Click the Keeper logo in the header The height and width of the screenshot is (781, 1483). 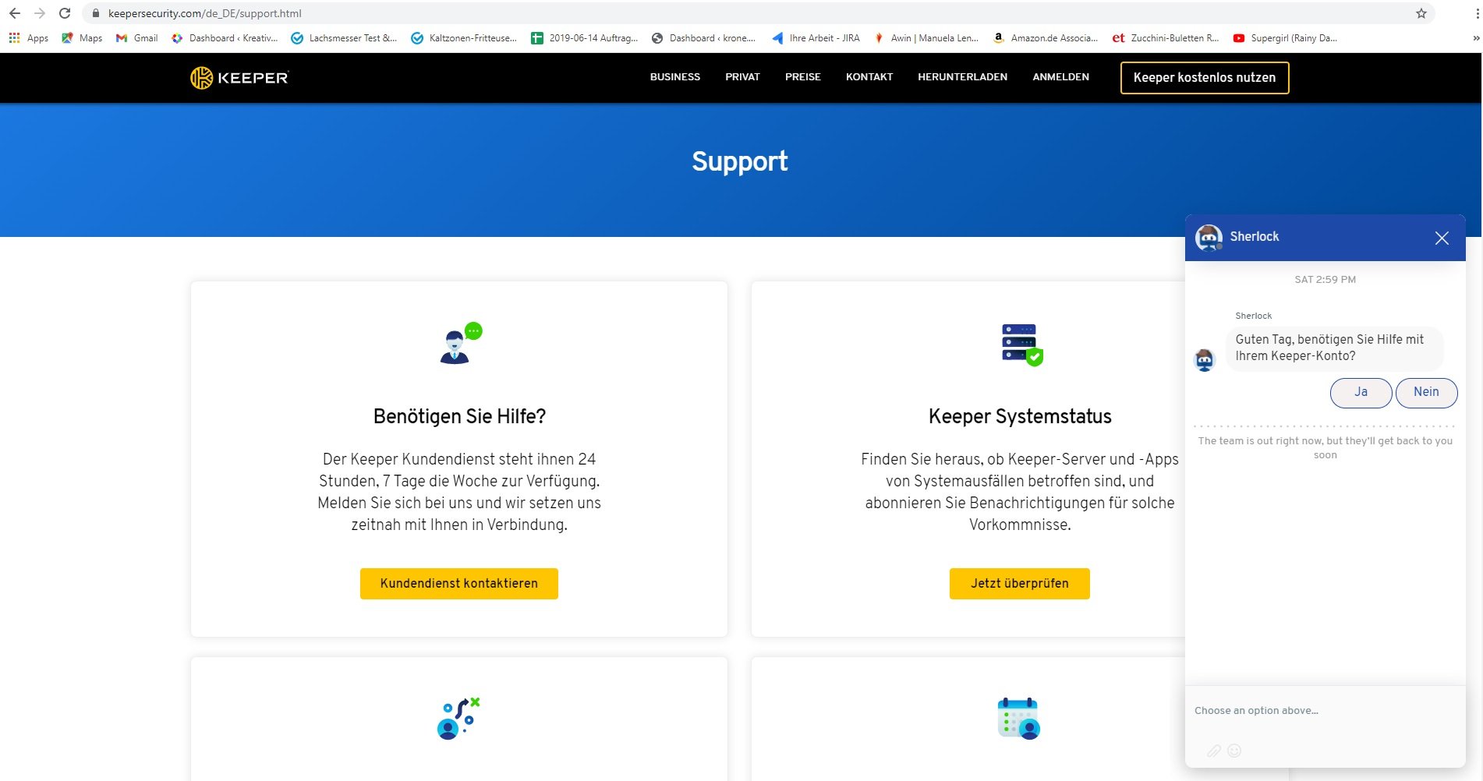click(x=239, y=77)
